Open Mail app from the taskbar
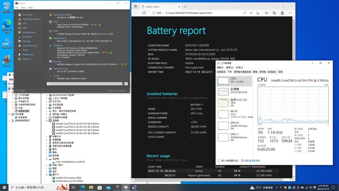Viewport: 339px width, 191px height. (108, 187)
